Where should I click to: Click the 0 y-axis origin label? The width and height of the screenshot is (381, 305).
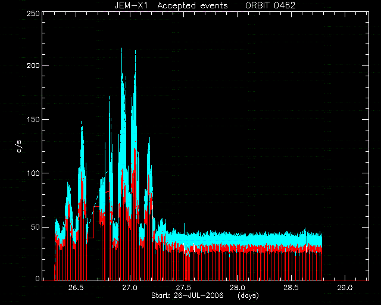point(38,278)
